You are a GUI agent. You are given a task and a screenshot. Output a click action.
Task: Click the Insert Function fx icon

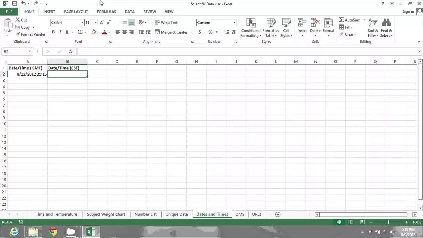[x=70, y=52]
